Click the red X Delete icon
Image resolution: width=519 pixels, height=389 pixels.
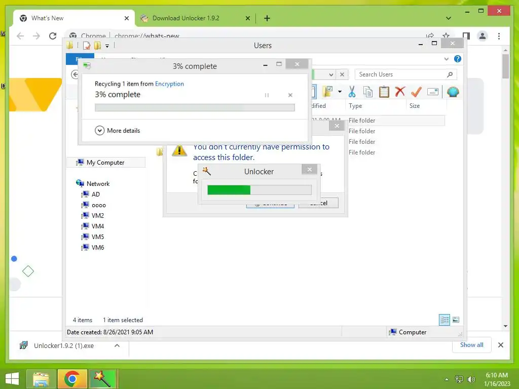[400, 91]
